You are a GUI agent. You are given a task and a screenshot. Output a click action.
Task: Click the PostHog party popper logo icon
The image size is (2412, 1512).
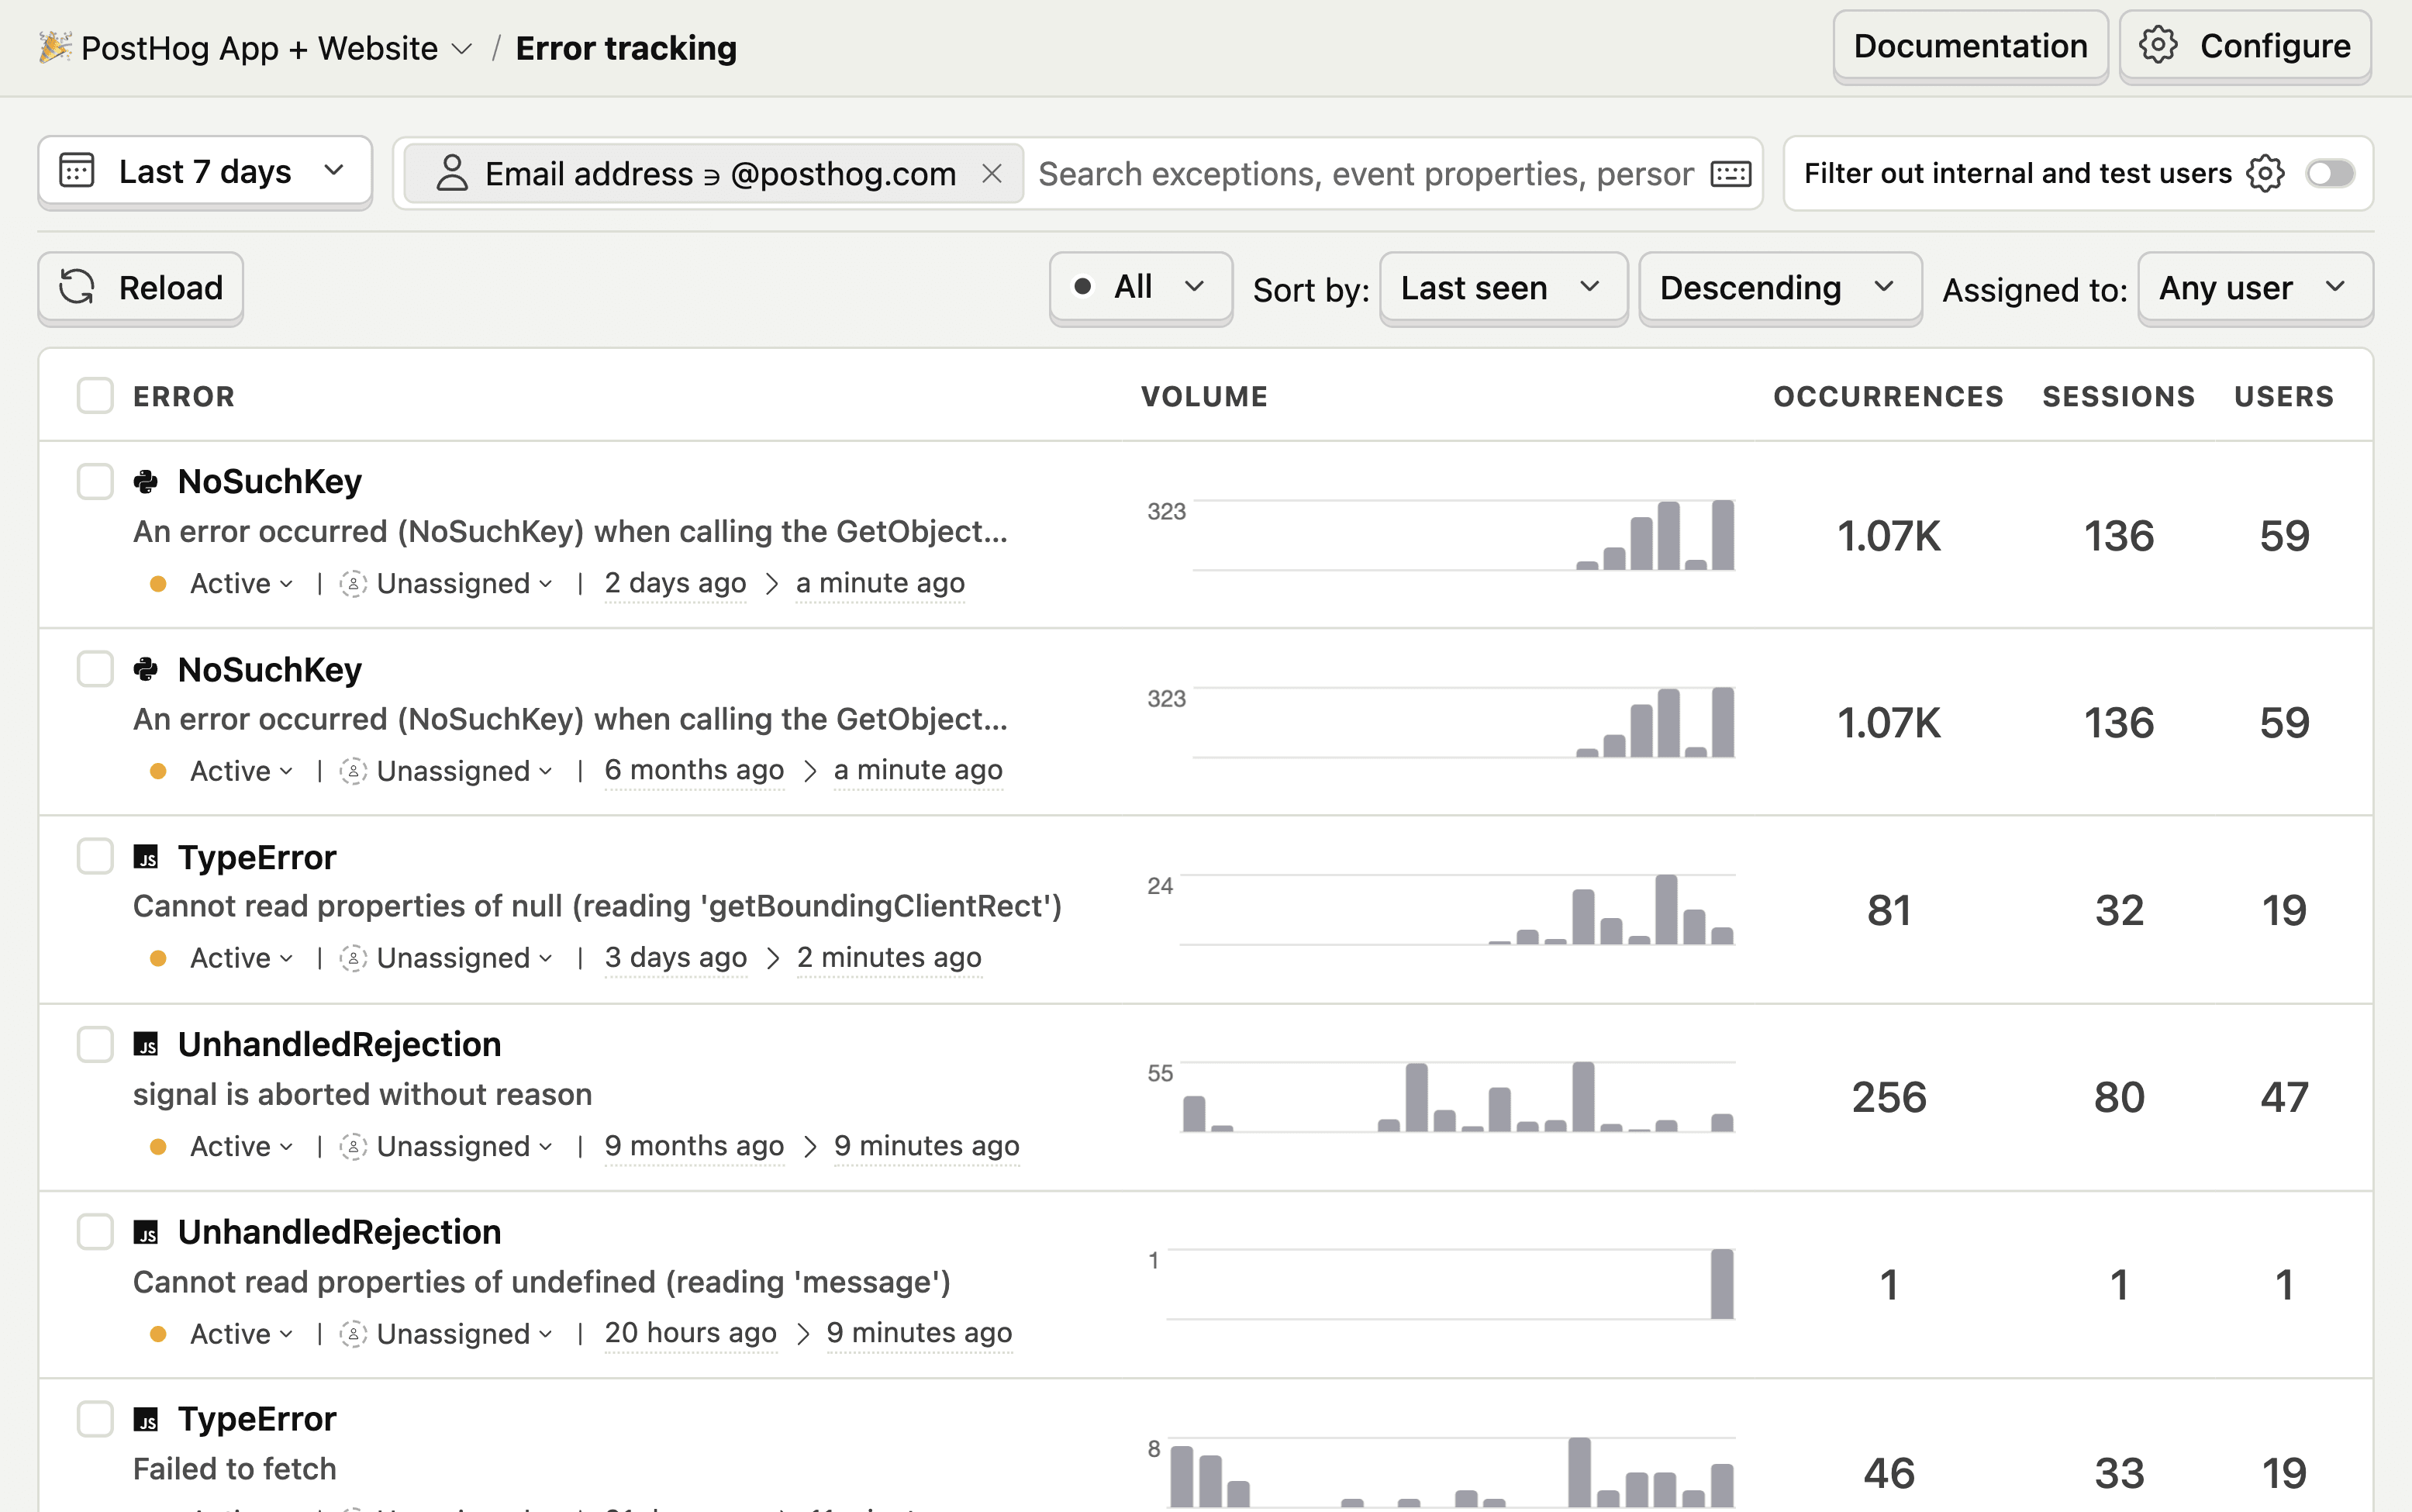pyautogui.click(x=55, y=47)
